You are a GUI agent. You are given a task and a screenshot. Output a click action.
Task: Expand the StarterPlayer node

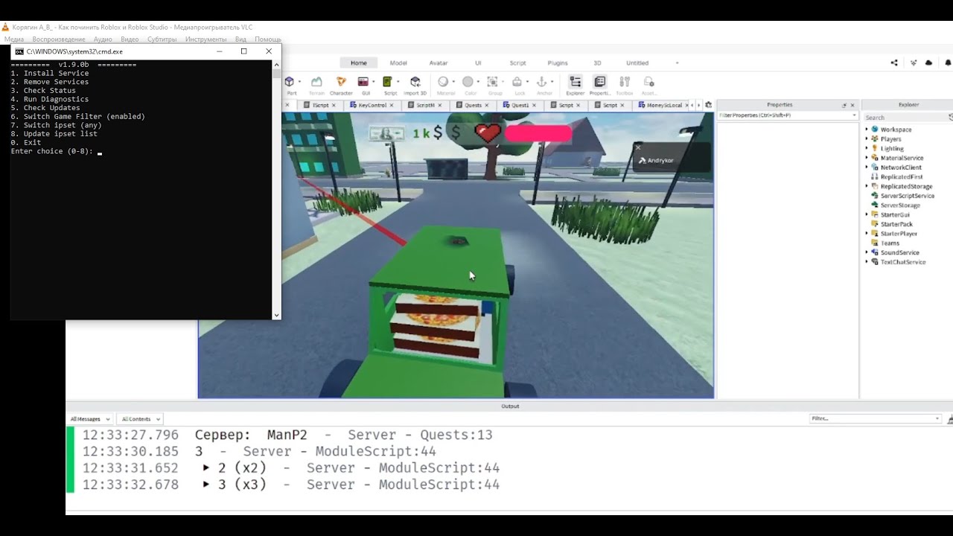pyautogui.click(x=867, y=234)
